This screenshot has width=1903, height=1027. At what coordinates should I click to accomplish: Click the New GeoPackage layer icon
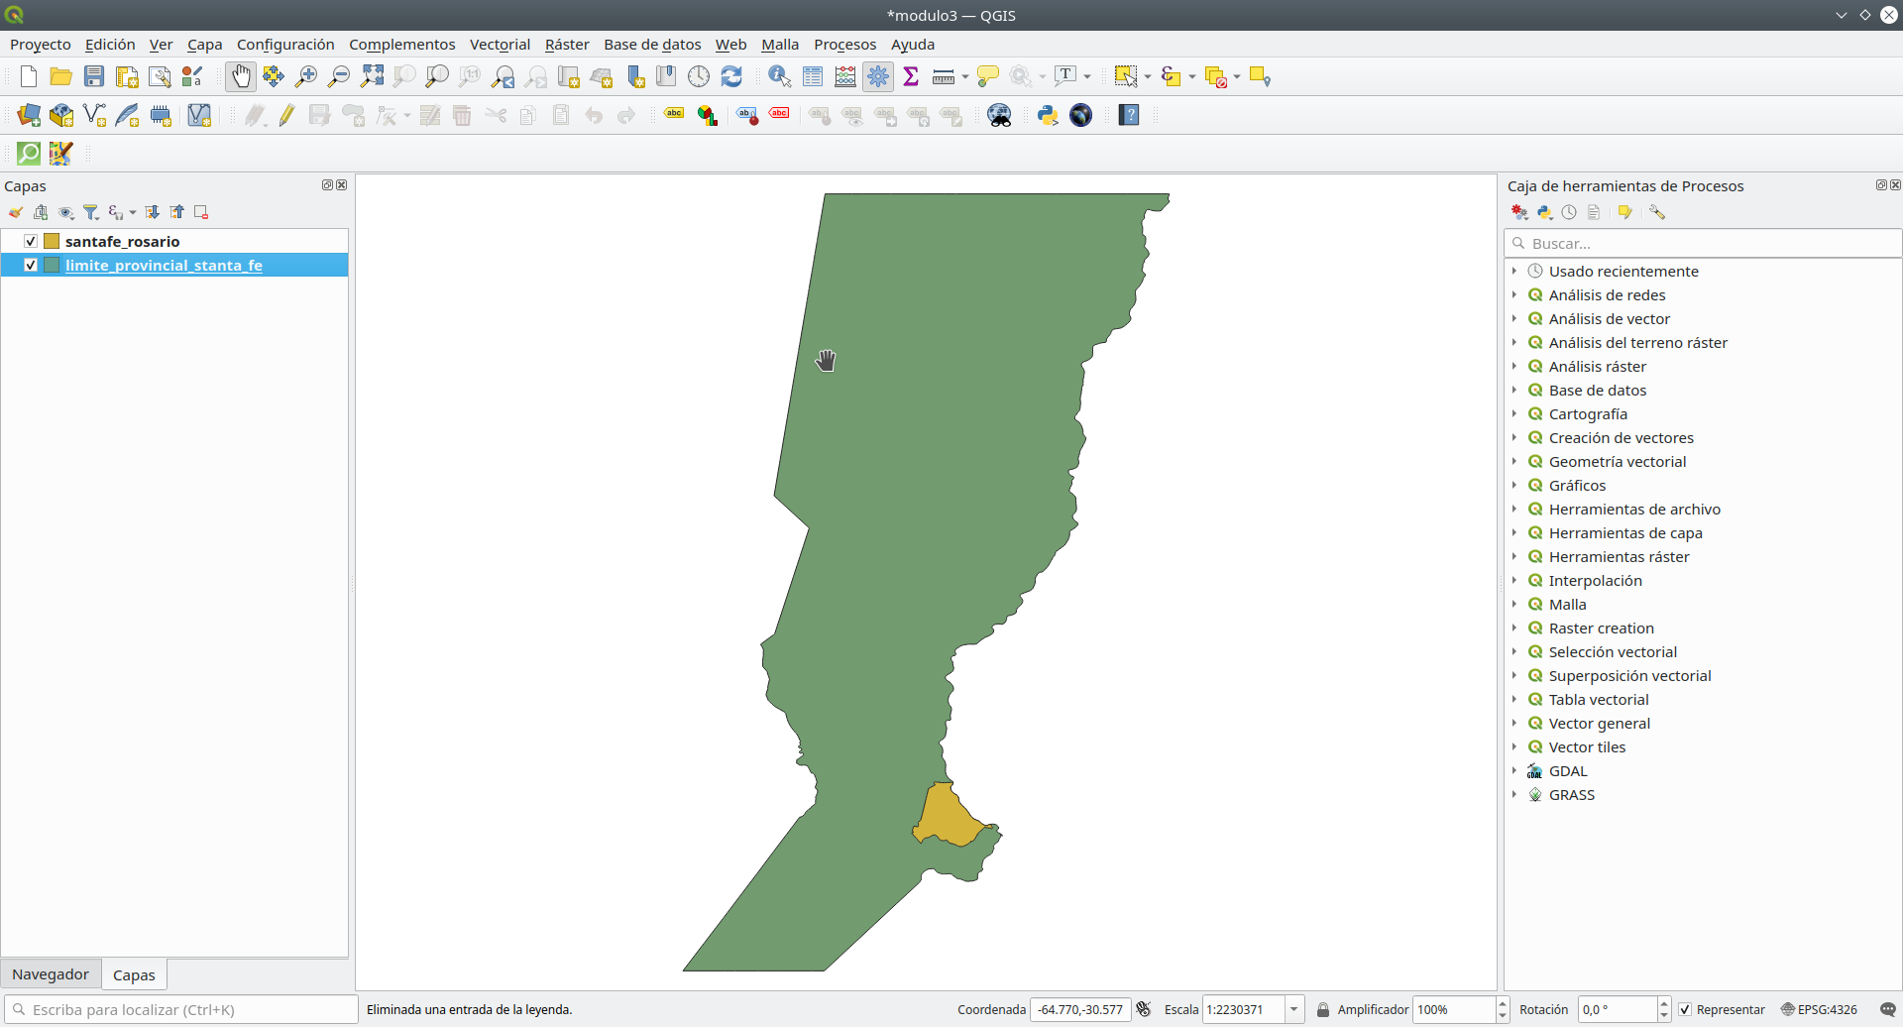click(x=61, y=115)
